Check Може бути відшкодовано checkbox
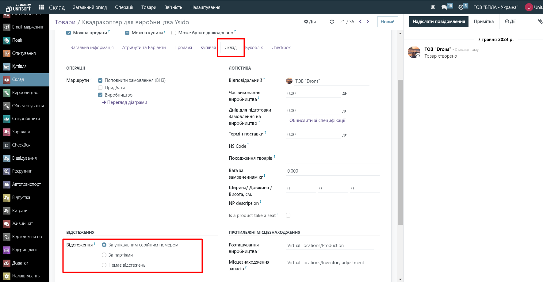Image resolution: width=543 pixels, height=282 pixels. coord(174,33)
